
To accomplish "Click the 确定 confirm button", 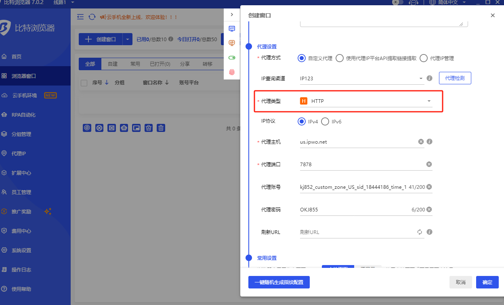I will point(487,282).
